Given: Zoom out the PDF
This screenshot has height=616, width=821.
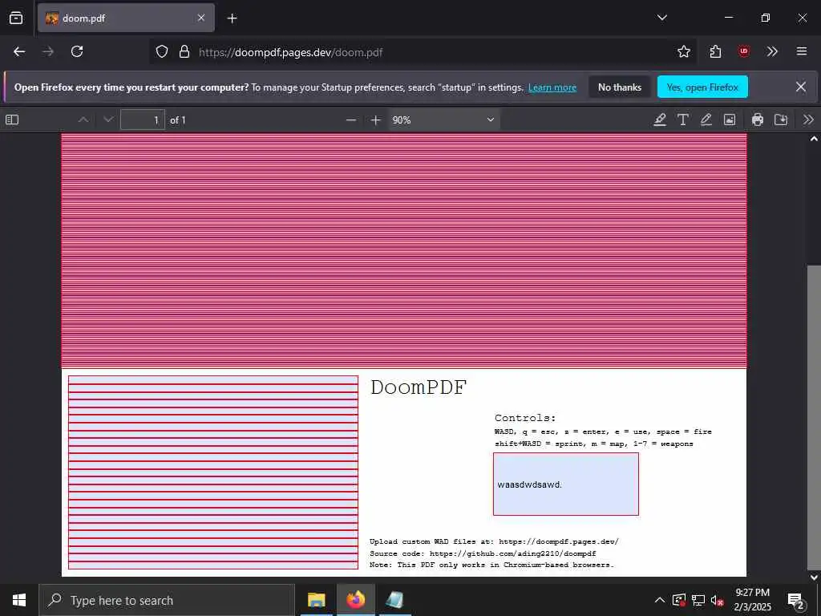Looking at the screenshot, I should tap(351, 120).
